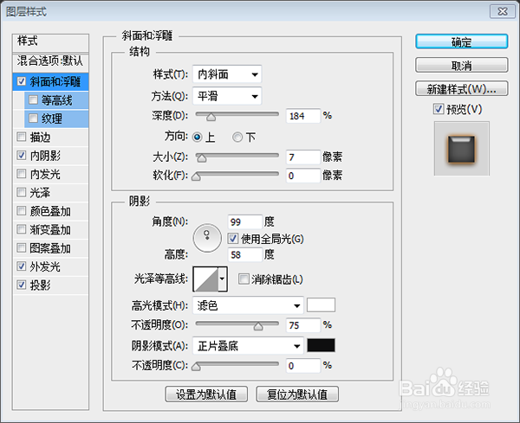The width and height of the screenshot is (520, 423).
Task: Click the gloss contour curve thumbnail
Action: click(x=205, y=279)
